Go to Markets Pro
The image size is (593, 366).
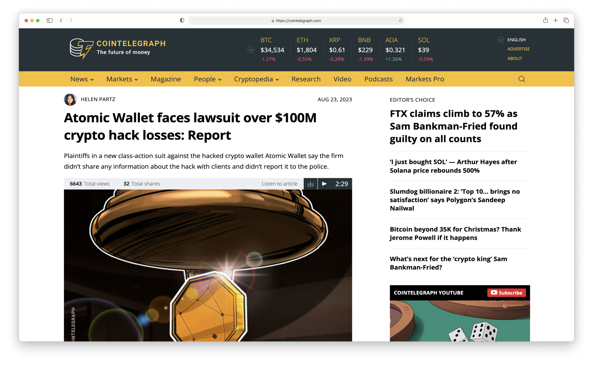[425, 79]
